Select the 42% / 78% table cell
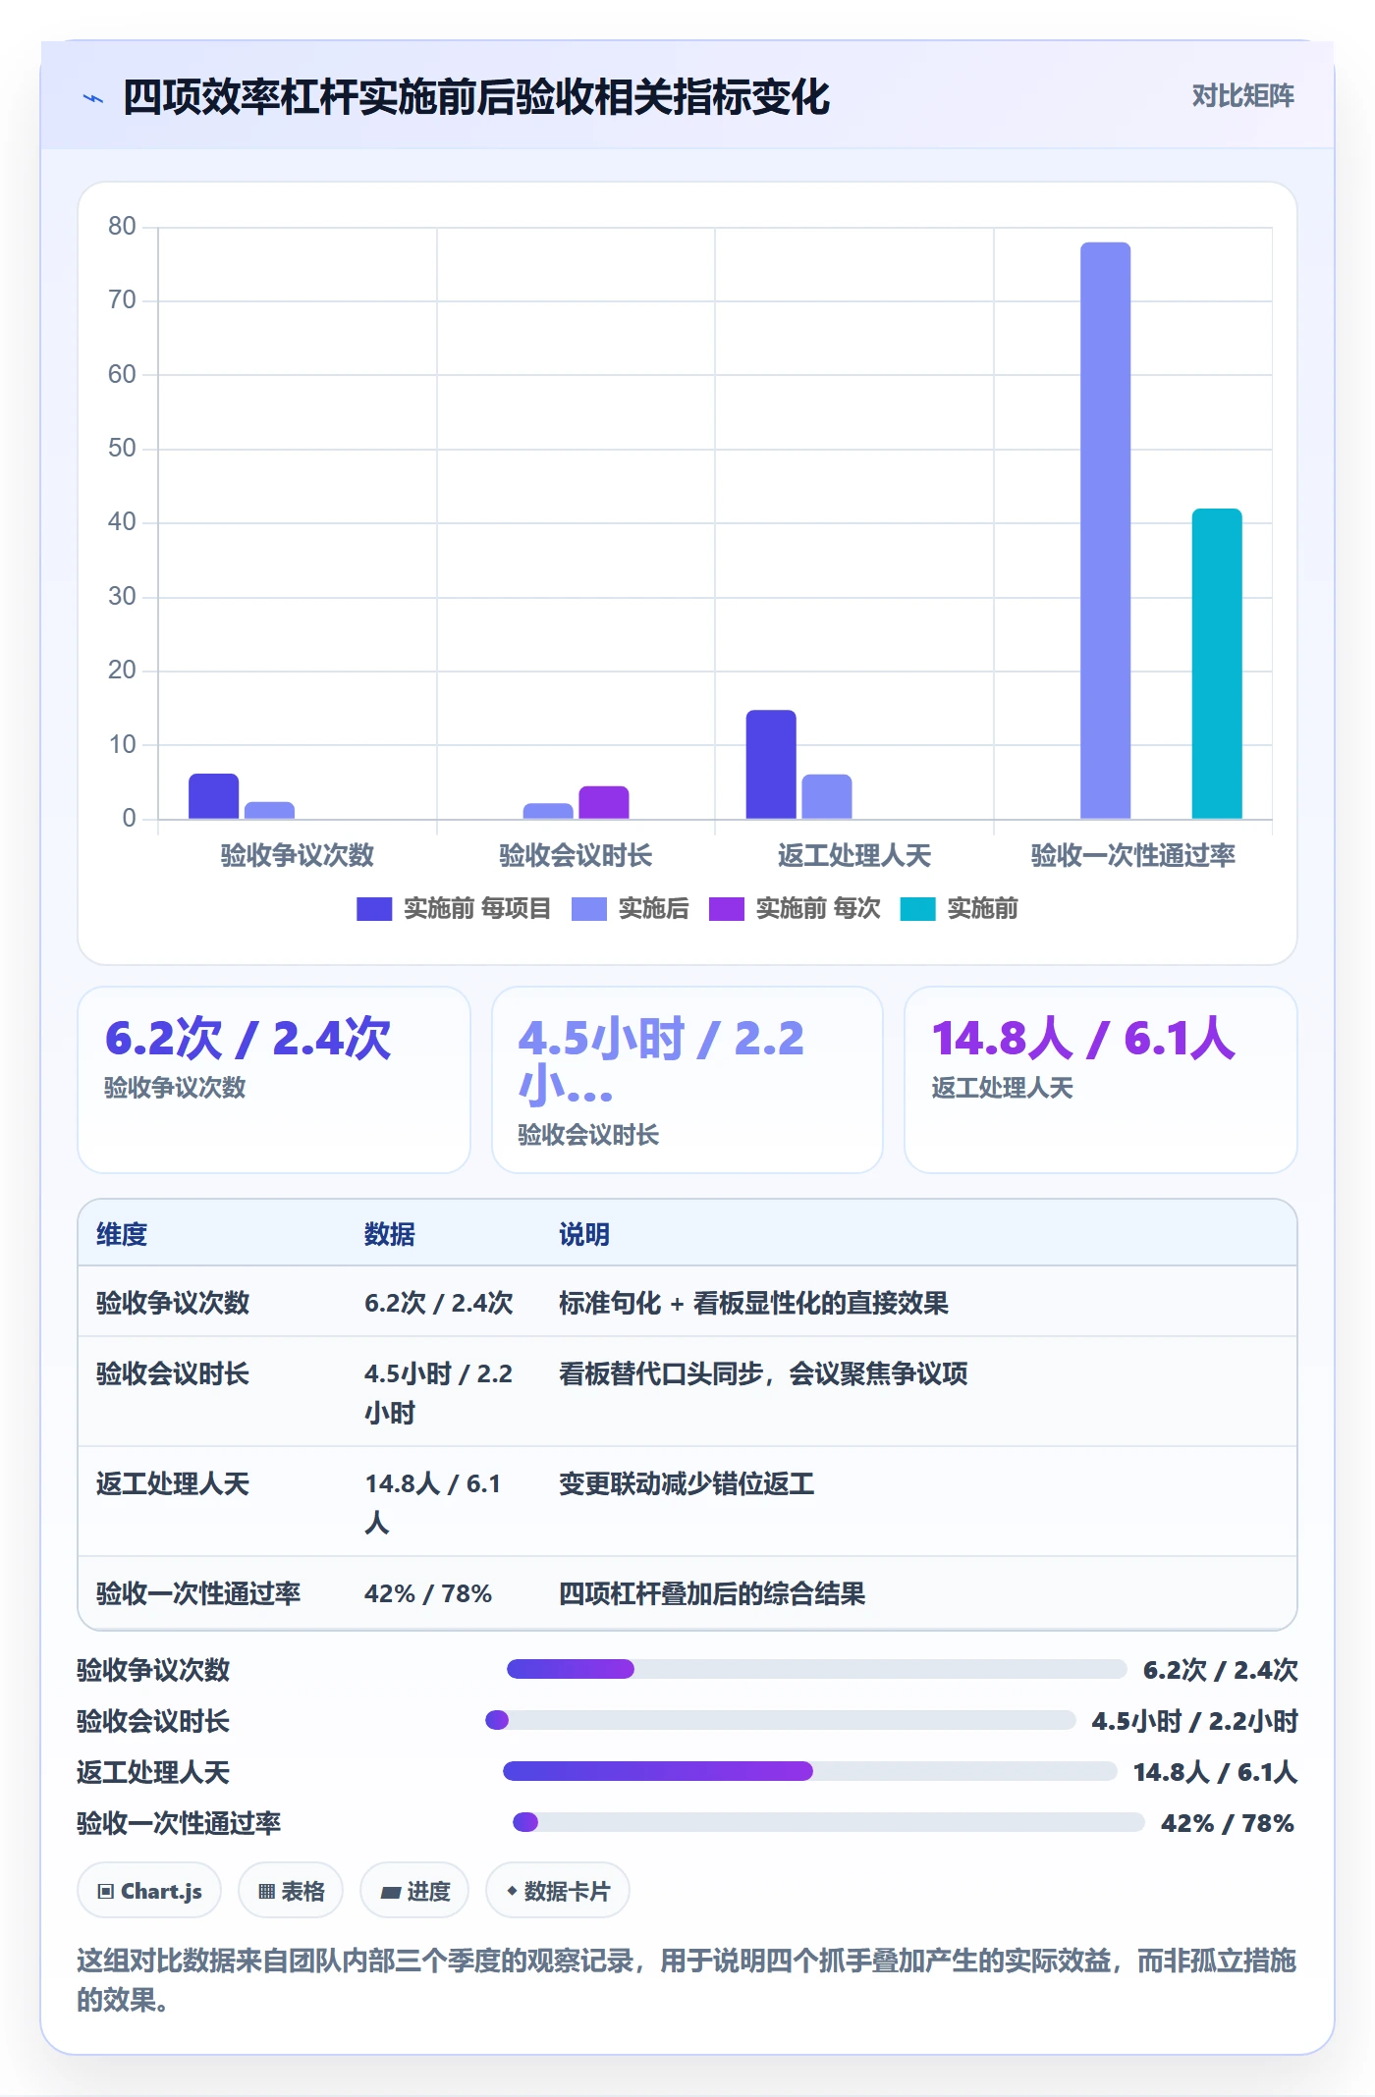Viewport: 1375px width, 2097px height. point(428,1593)
